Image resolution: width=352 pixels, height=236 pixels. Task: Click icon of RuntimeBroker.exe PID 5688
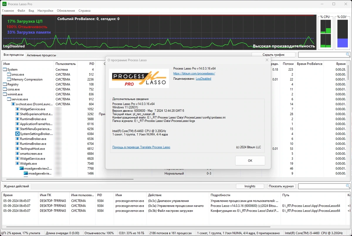17,119
